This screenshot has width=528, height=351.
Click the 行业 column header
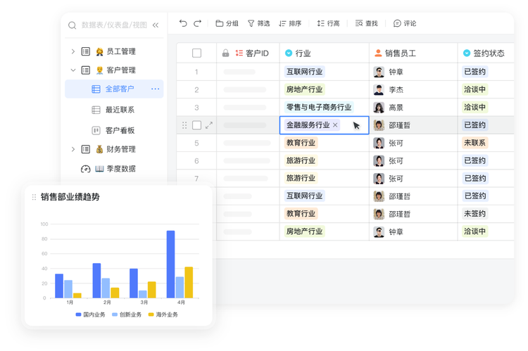(325, 53)
